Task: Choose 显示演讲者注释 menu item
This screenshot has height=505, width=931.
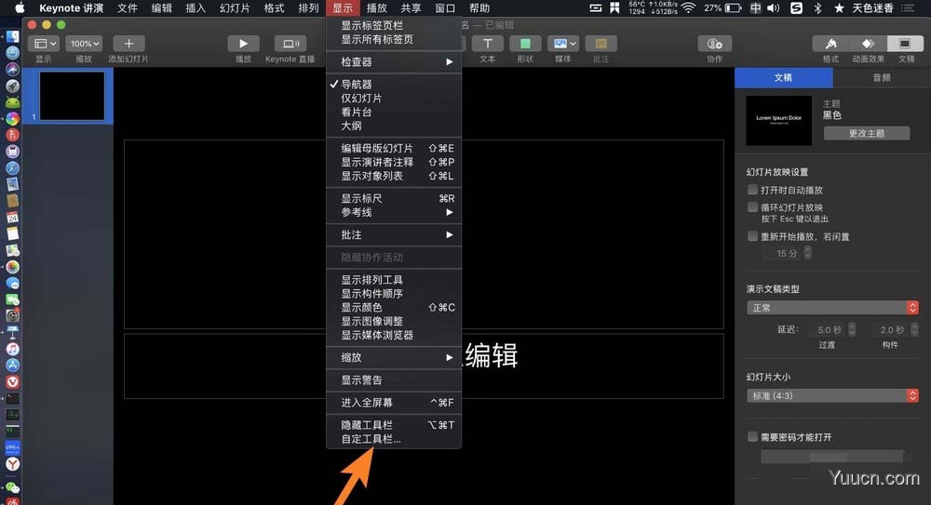Action: [x=394, y=162]
